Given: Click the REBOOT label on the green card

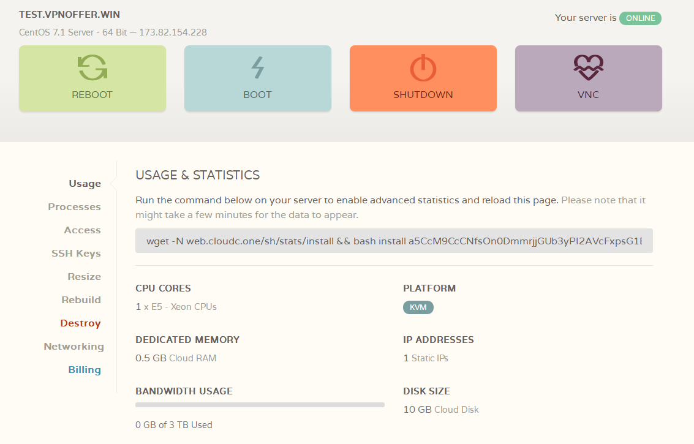Looking at the screenshot, I should (x=92, y=95).
